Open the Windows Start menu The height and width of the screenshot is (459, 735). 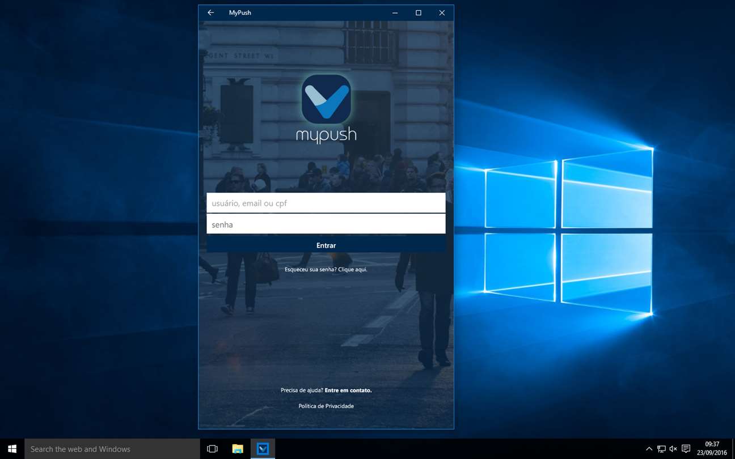tap(12, 449)
